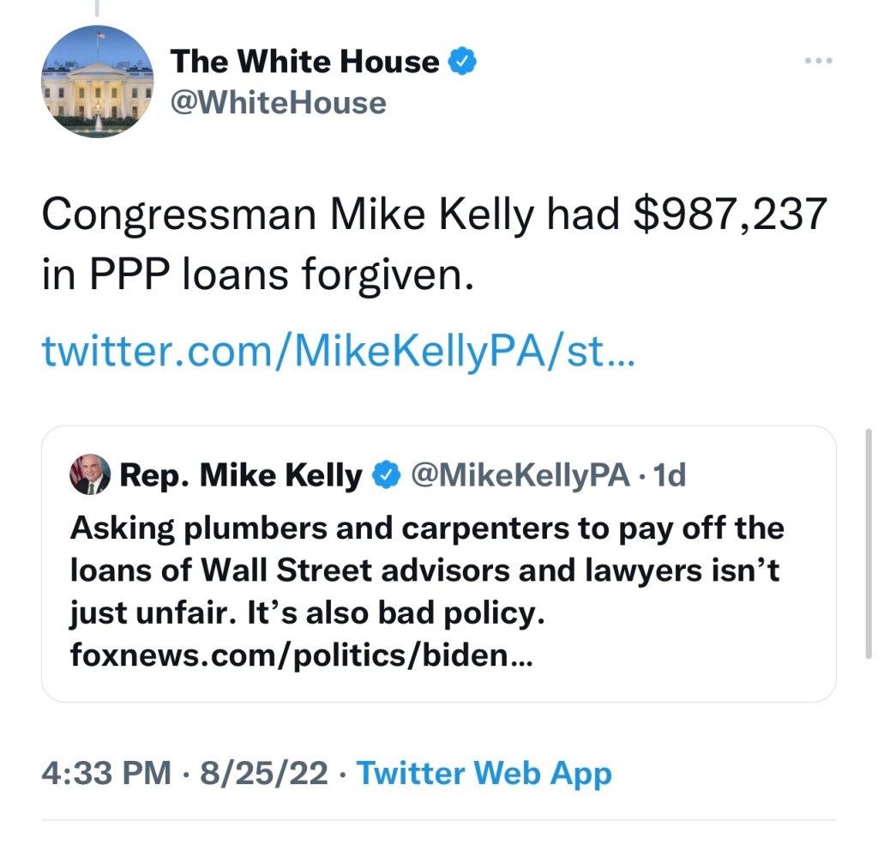Click the @WhiteHouse handle
878x845 pixels.
point(278,104)
